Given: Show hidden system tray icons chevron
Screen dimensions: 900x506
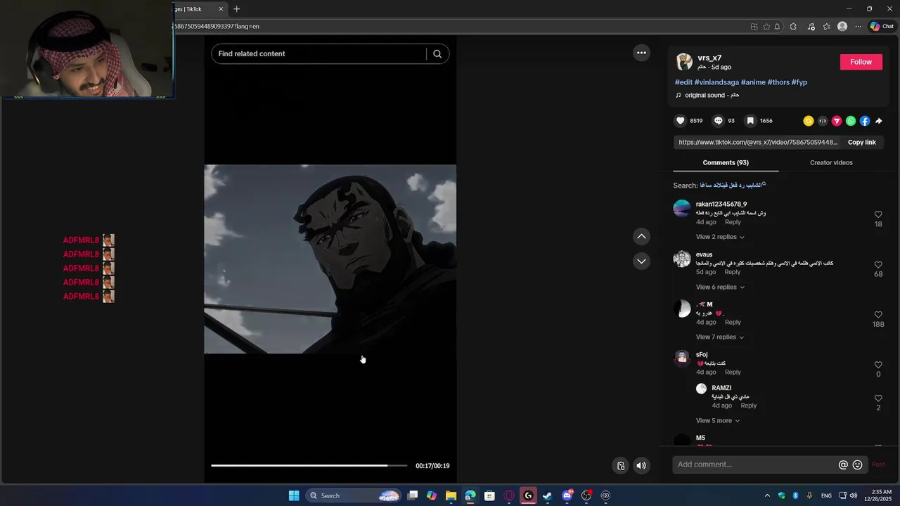Looking at the screenshot, I should [x=767, y=495].
